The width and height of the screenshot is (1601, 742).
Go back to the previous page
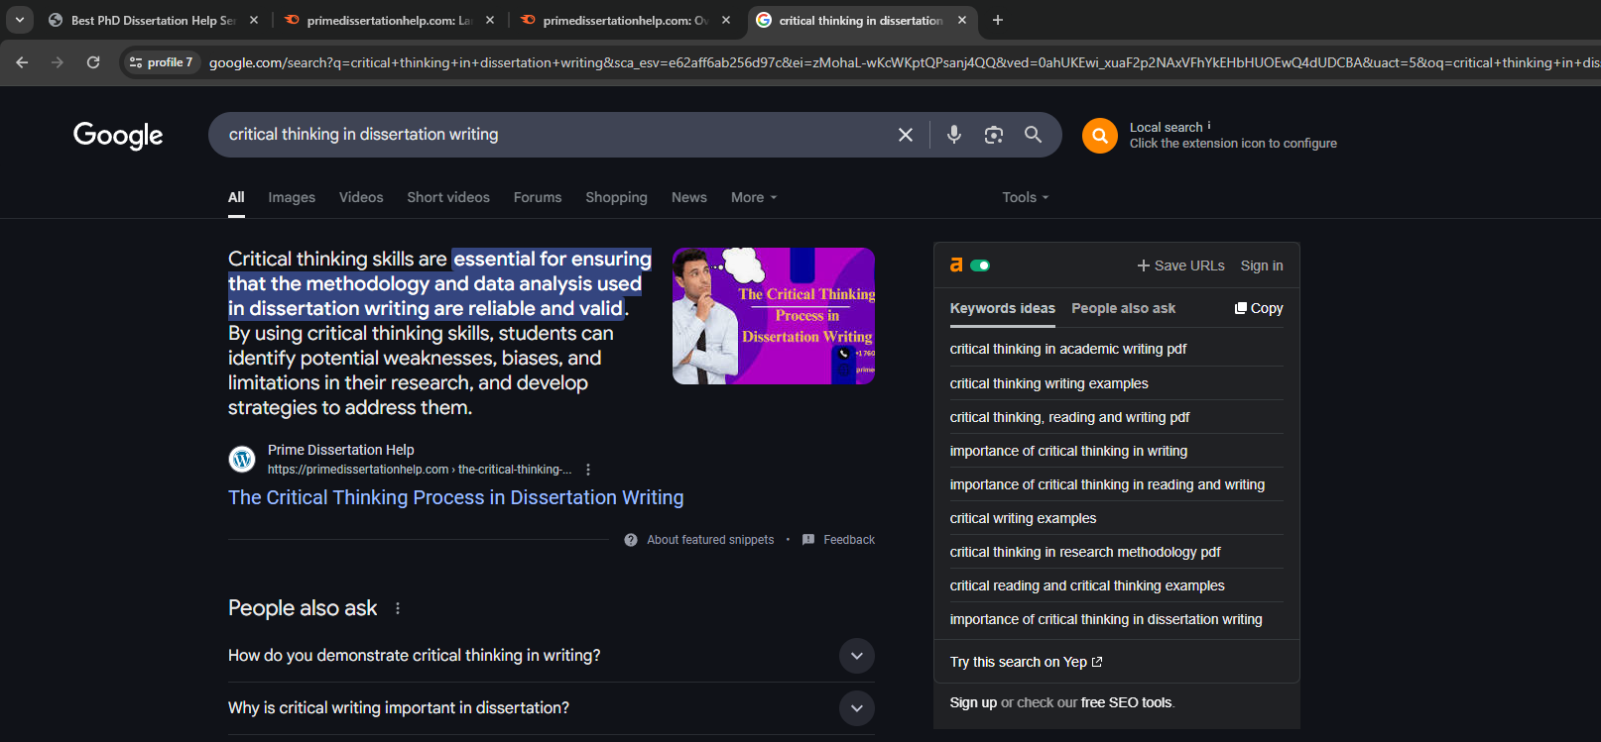pyautogui.click(x=22, y=62)
